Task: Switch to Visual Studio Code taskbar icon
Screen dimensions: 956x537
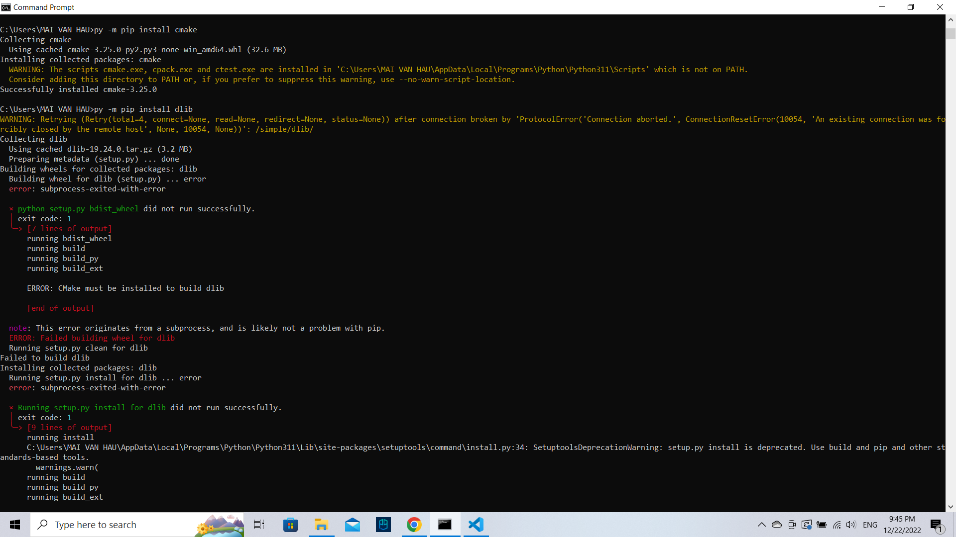Action: tap(476, 525)
